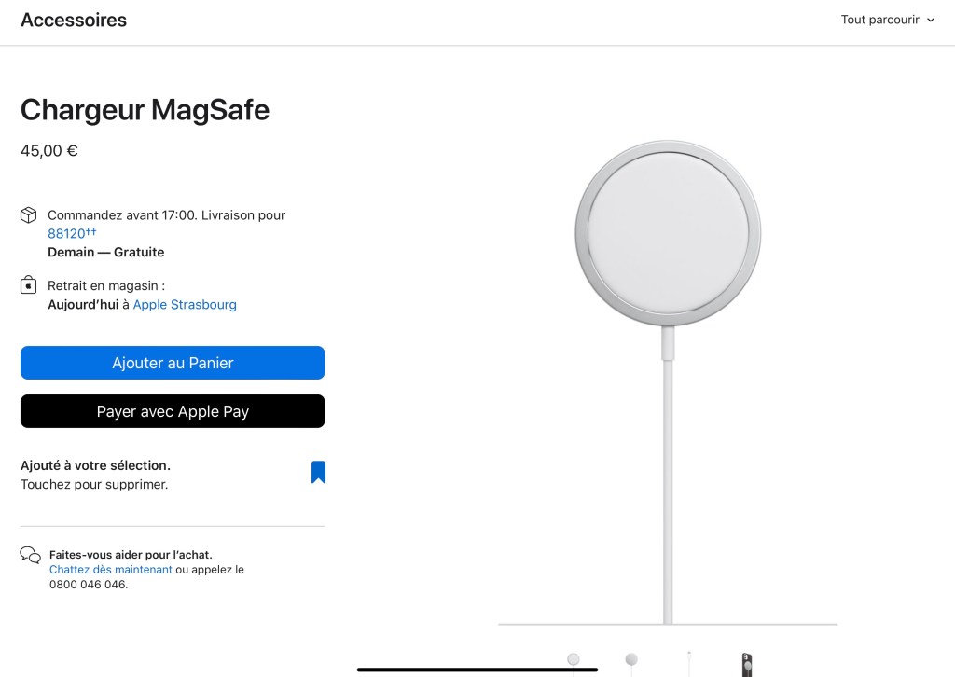
Task: Tap the Ajouté à votre sélection text
Action: [95, 465]
